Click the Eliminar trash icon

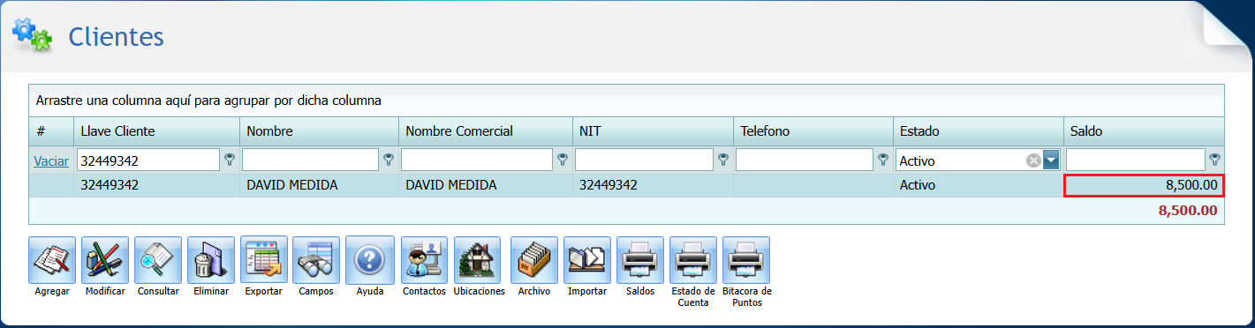211,259
